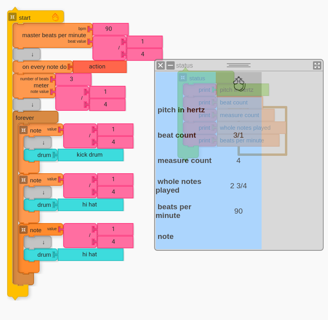Image resolution: width=328 pixels, height=320 pixels.
Task: Collapse the first hi hat note block
Action: pos(23,180)
